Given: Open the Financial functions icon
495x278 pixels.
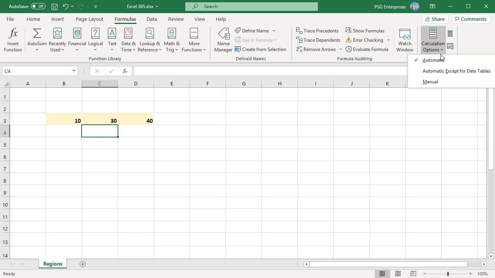Looking at the screenshot, I should tap(77, 40).
